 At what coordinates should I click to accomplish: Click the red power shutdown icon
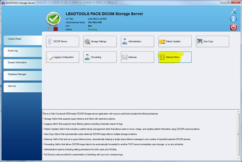point(233,27)
